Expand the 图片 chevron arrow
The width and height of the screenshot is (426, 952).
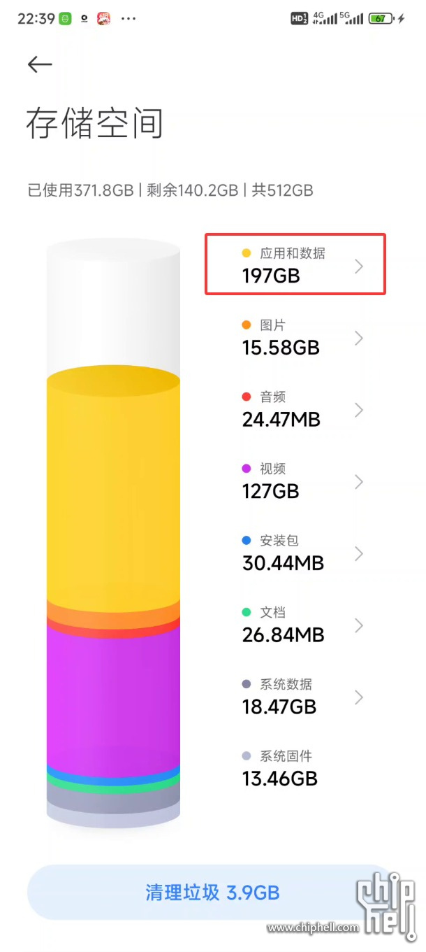pos(359,338)
